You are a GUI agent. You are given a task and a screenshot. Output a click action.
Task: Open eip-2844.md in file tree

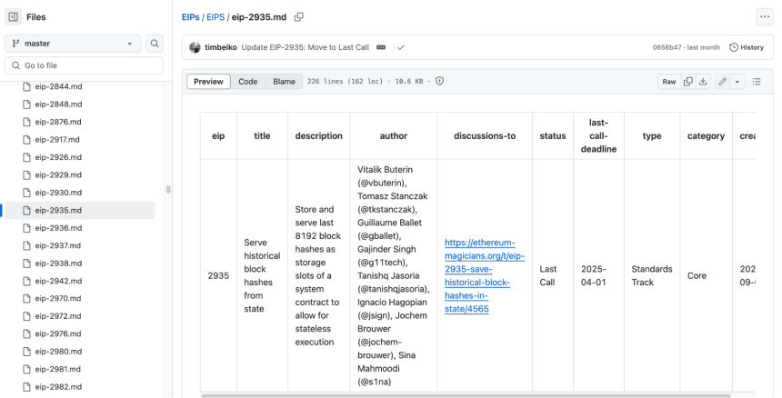tap(58, 86)
